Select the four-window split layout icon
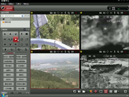Image resolution: width=129 pixels, height=97 pixels. [106, 91]
